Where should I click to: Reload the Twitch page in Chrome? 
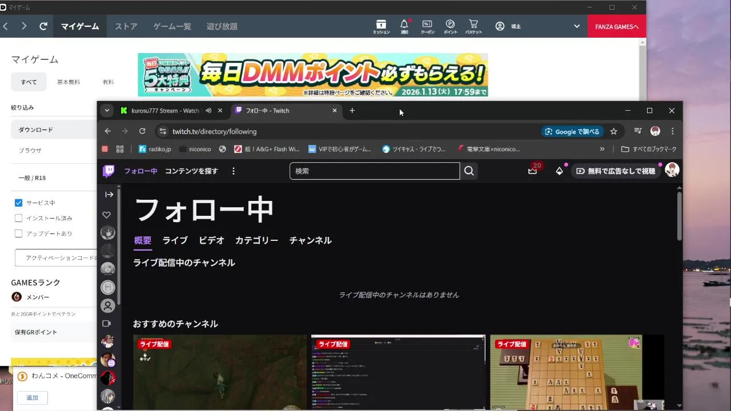coord(142,131)
